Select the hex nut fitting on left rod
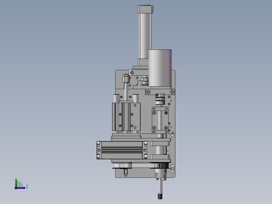272x204 pixels. click(126, 79)
